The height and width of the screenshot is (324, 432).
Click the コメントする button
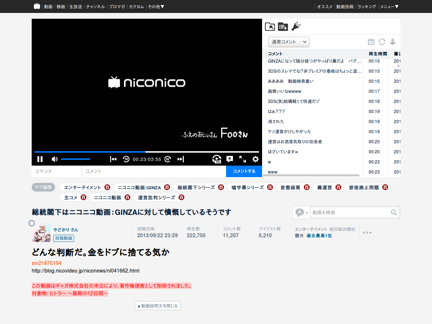pos(244,171)
